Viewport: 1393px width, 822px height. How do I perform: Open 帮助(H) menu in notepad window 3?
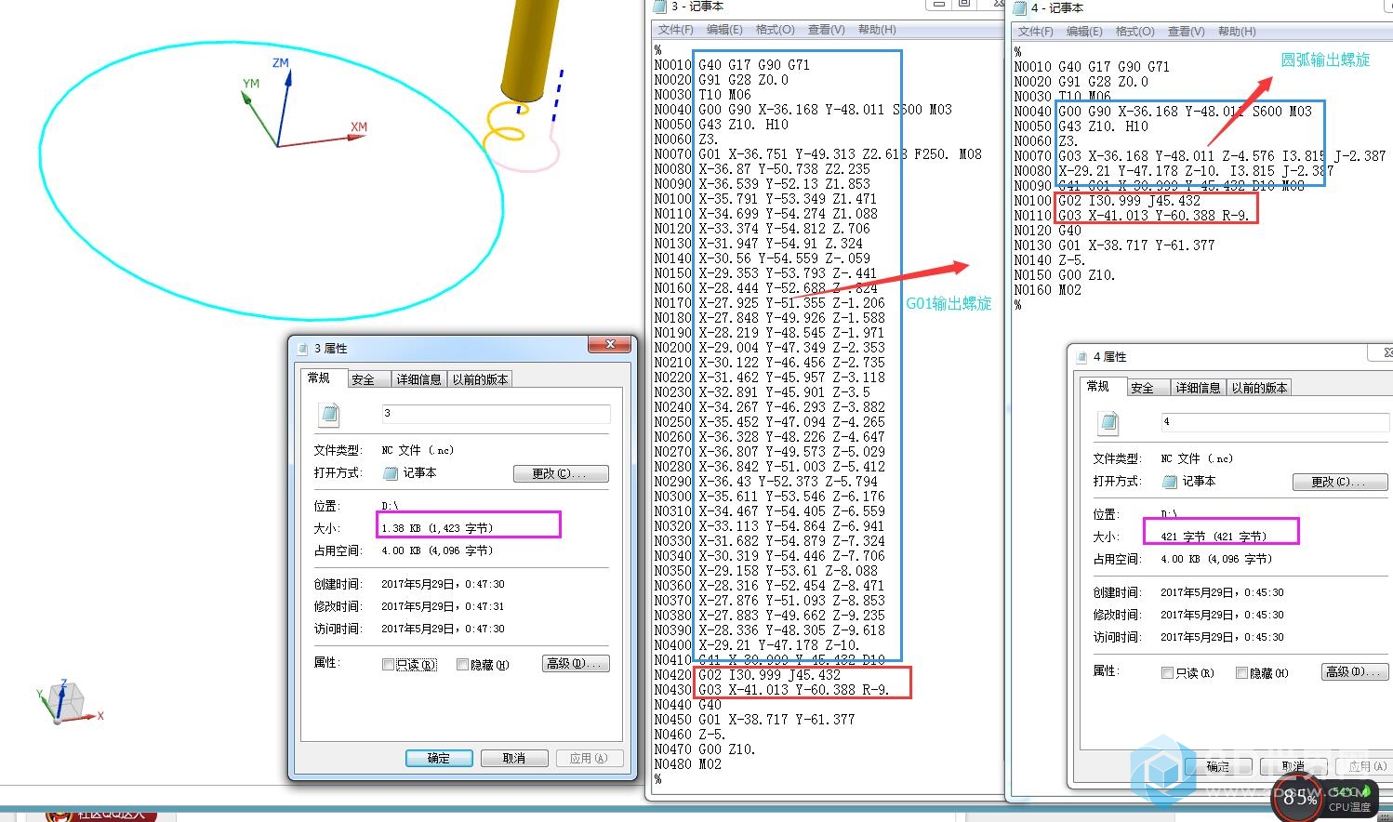[877, 30]
